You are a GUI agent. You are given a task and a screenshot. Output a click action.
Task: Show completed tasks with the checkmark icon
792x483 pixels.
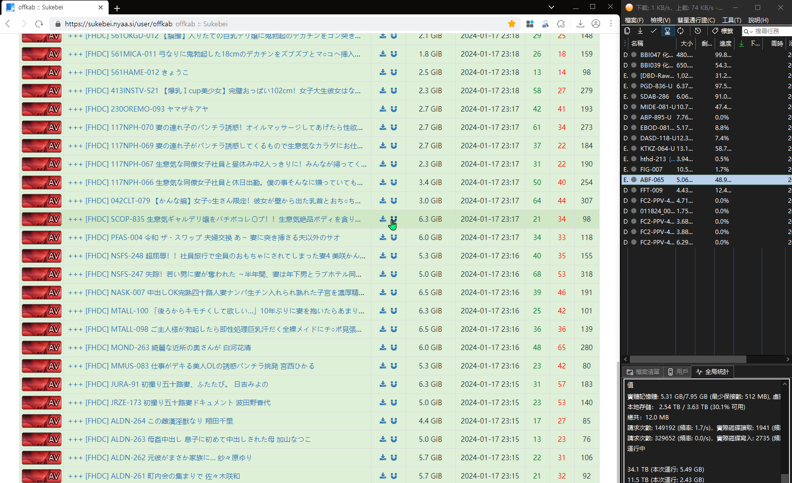pyautogui.click(x=654, y=31)
